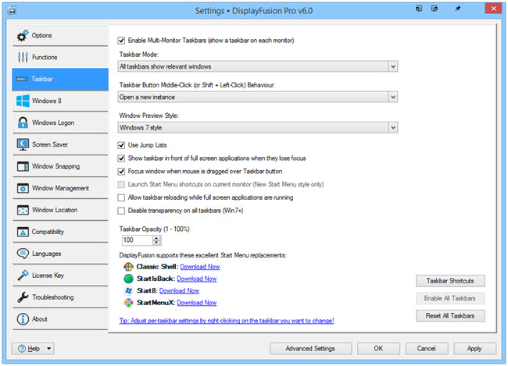Enable Disable transparency on all taskbars
This screenshot has width=508, height=366.
click(x=121, y=211)
